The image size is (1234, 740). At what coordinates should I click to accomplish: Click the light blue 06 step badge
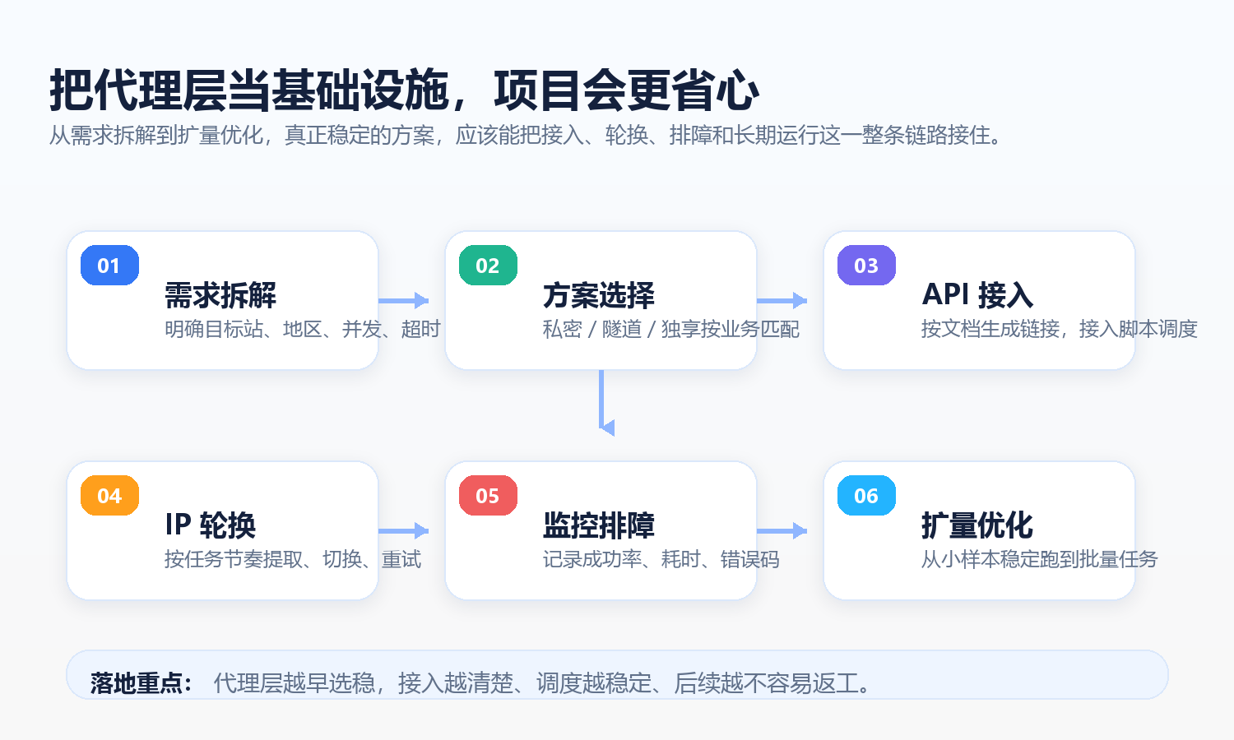tap(866, 496)
